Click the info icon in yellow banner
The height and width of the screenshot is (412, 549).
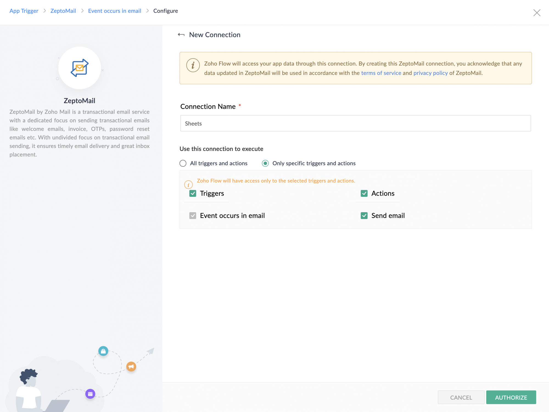(x=193, y=65)
